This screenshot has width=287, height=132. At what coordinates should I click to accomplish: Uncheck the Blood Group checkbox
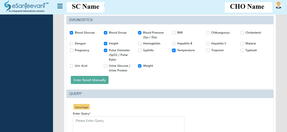pos(105,33)
